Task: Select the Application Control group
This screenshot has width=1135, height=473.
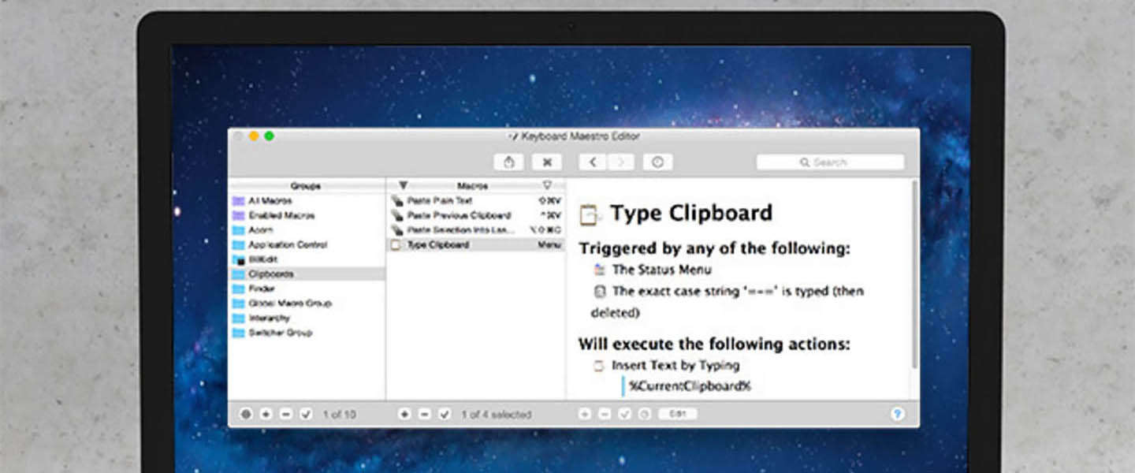Action: pos(307,244)
